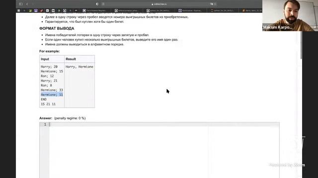Click the bullet 'Имена должны выводиться в алфавитном порядке'

click(x=84, y=44)
